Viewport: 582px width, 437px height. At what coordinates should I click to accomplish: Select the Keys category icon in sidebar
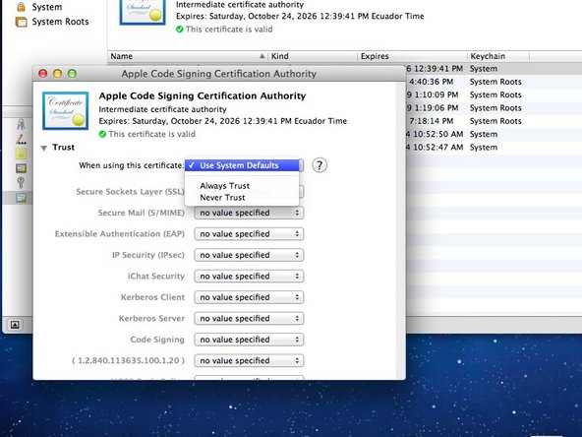tap(21, 182)
